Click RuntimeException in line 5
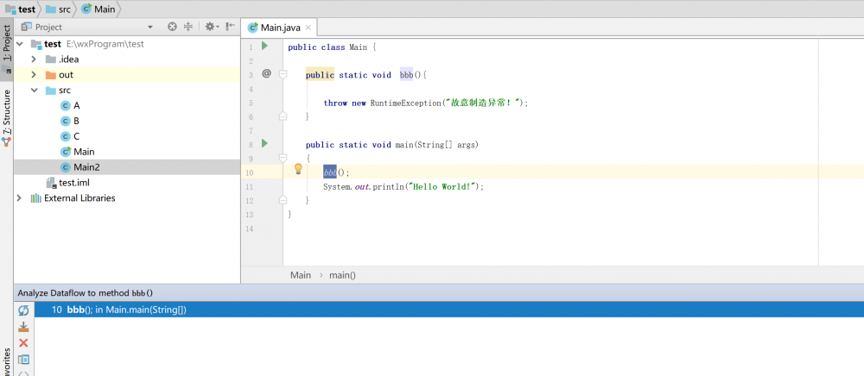The image size is (864, 376). point(407,103)
